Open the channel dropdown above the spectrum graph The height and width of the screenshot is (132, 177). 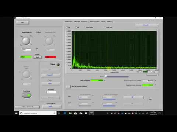(147, 25)
